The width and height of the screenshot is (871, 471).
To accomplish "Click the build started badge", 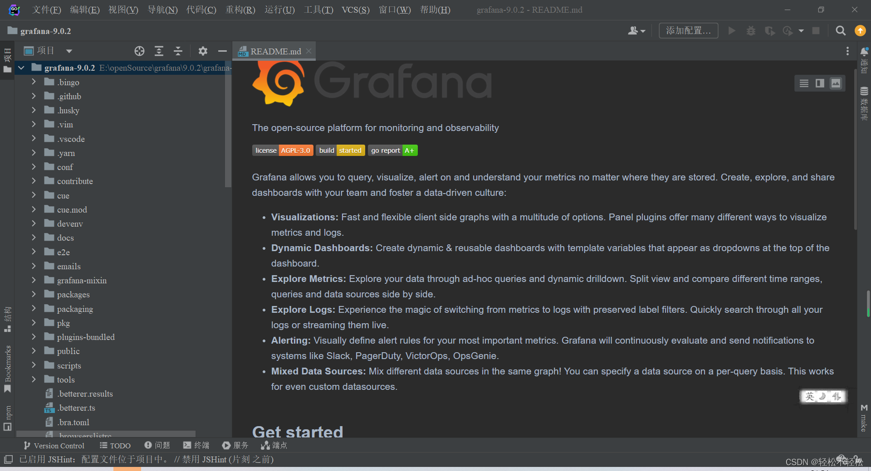I will click(x=340, y=151).
